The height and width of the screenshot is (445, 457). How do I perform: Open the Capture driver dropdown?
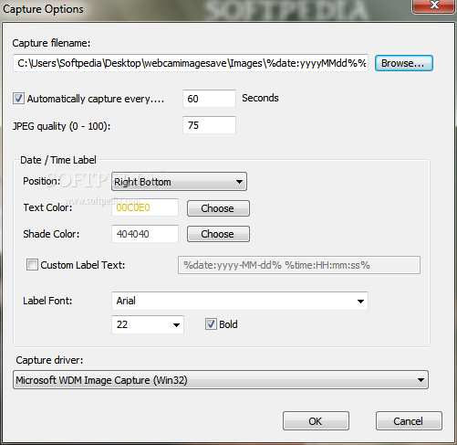[x=221, y=380]
